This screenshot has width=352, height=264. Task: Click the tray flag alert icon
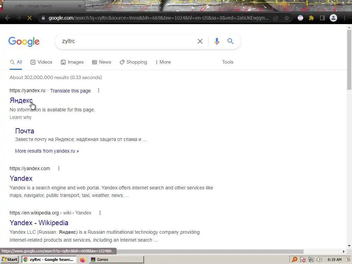(x=302, y=260)
